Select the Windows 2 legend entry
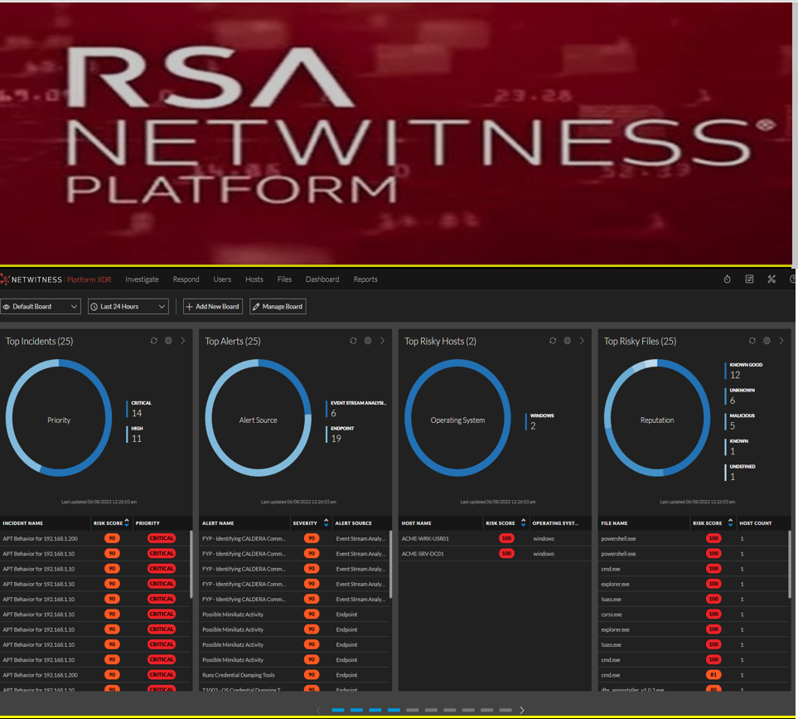 click(539, 421)
